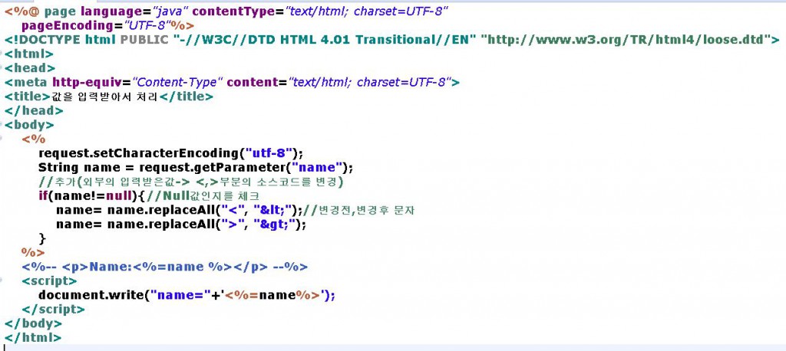Click the //추가 comment line
786x351 pixels.
(190, 182)
